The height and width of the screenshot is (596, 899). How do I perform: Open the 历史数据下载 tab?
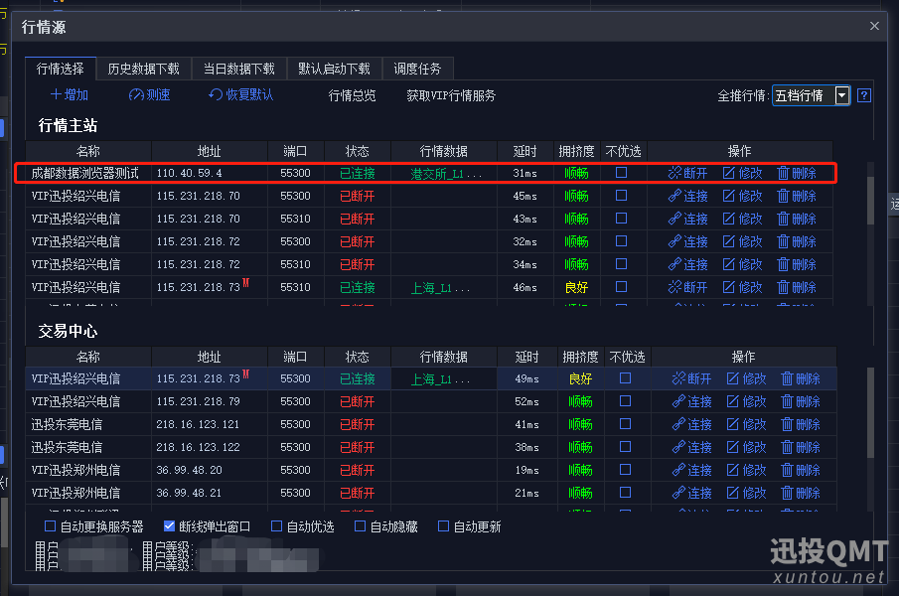click(143, 69)
